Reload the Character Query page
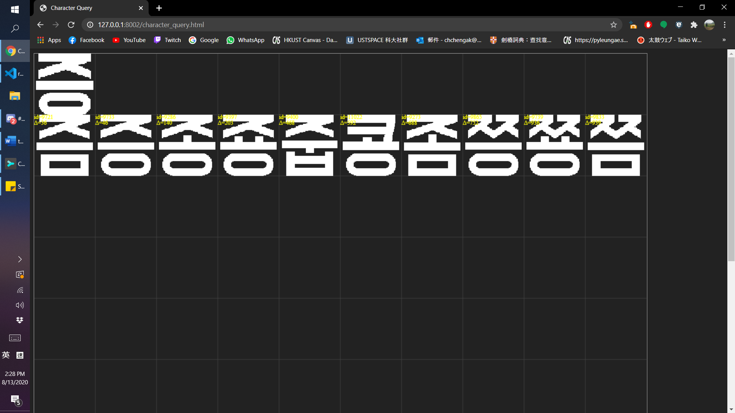Screen dimensions: 735x413 tap(71, 25)
